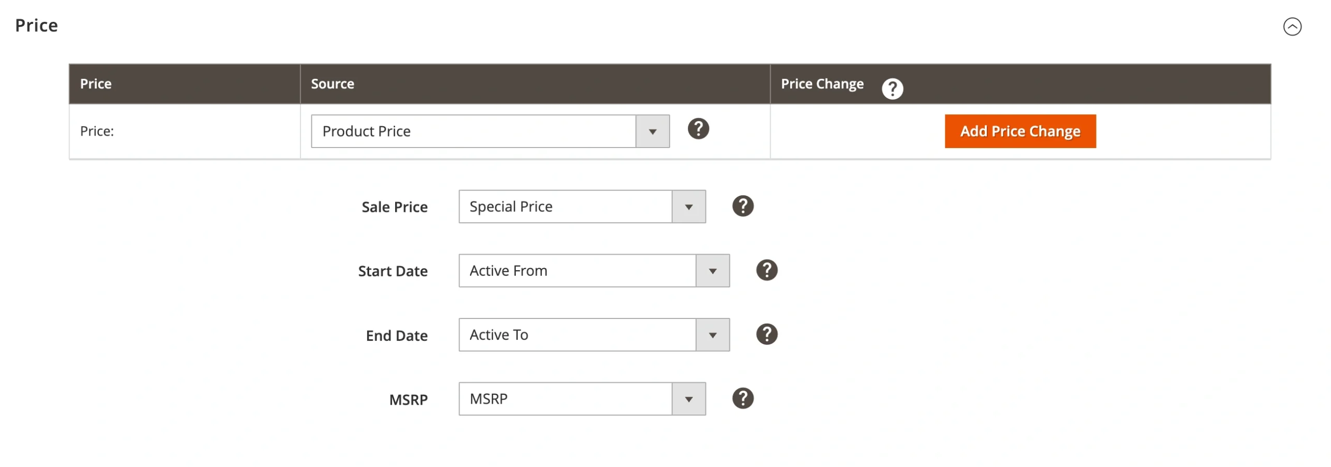Click the Price section heading
This screenshot has height=467, width=1331.
[x=35, y=25]
